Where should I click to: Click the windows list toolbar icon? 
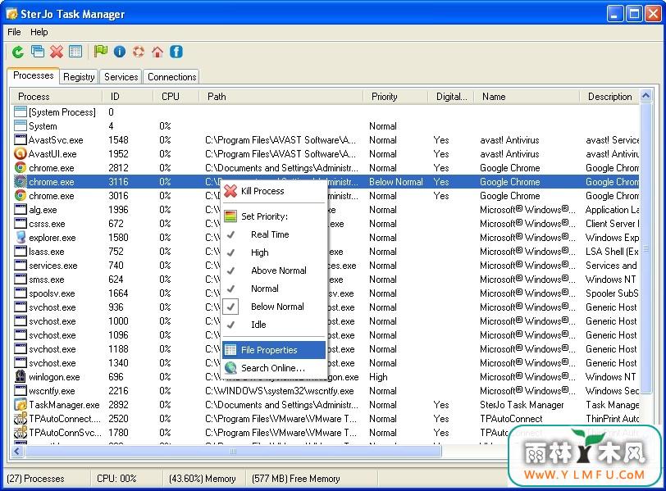click(38, 52)
